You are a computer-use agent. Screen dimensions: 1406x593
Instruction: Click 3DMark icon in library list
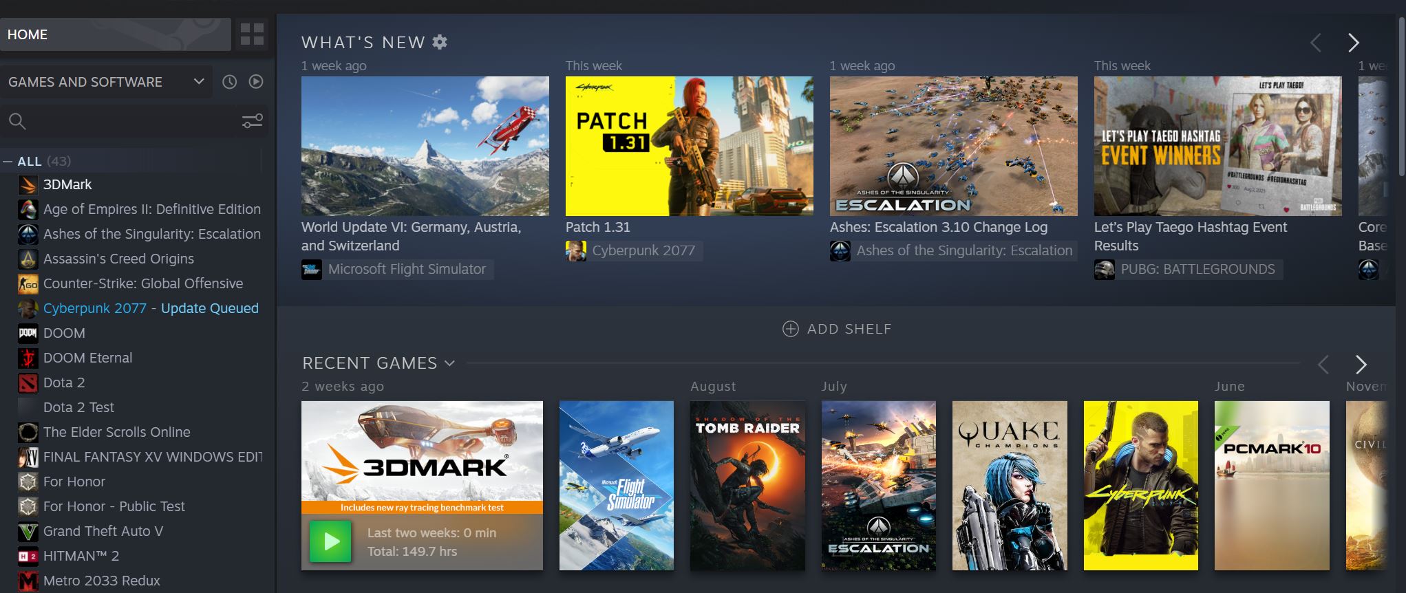click(x=28, y=184)
